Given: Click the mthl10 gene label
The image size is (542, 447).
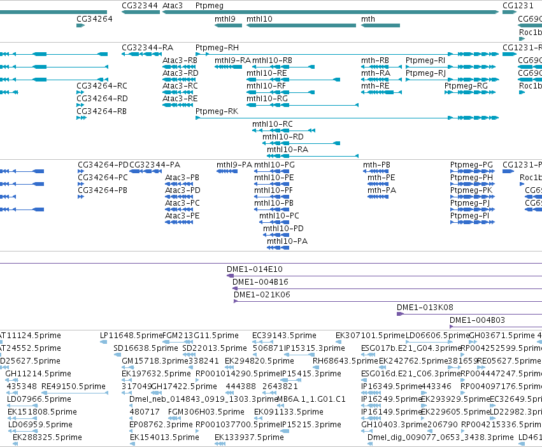Looking at the screenshot, I should 259,19.
